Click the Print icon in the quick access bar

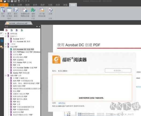tap(12, 1)
